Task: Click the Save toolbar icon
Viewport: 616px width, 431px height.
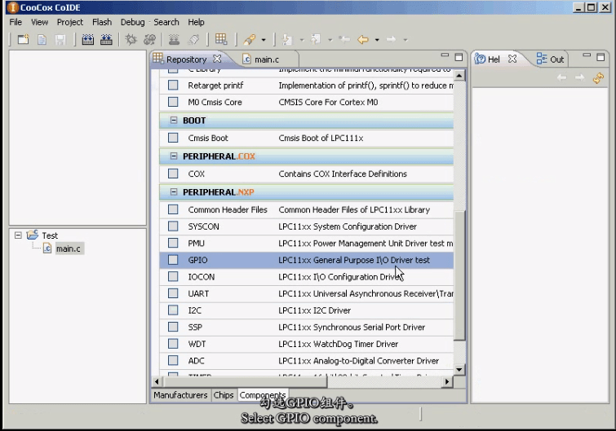Action: click(x=60, y=39)
